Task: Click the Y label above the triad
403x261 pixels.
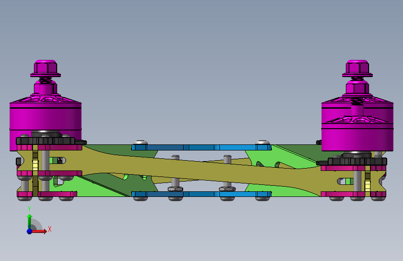Action: (29, 209)
